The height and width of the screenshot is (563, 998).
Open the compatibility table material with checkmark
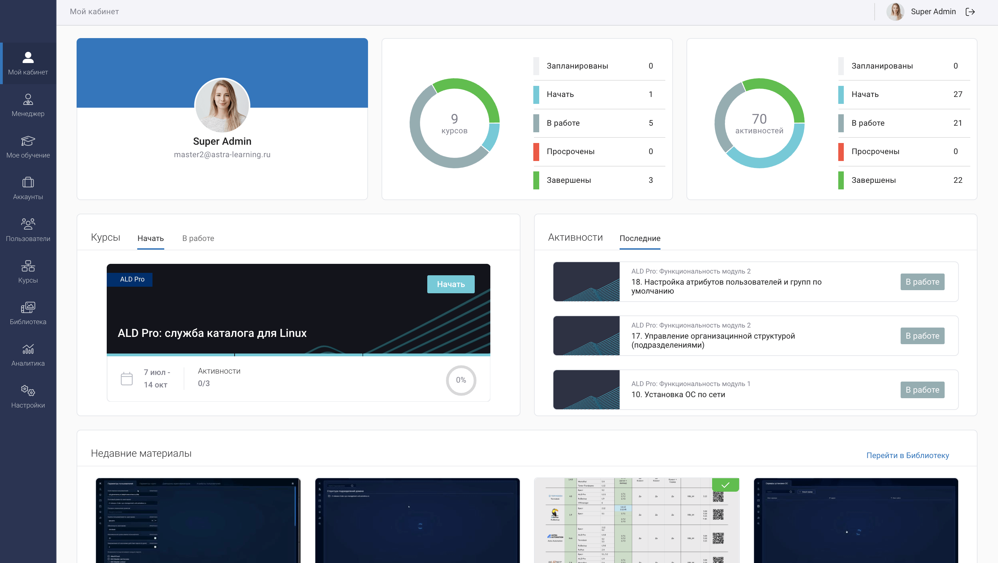(x=636, y=520)
